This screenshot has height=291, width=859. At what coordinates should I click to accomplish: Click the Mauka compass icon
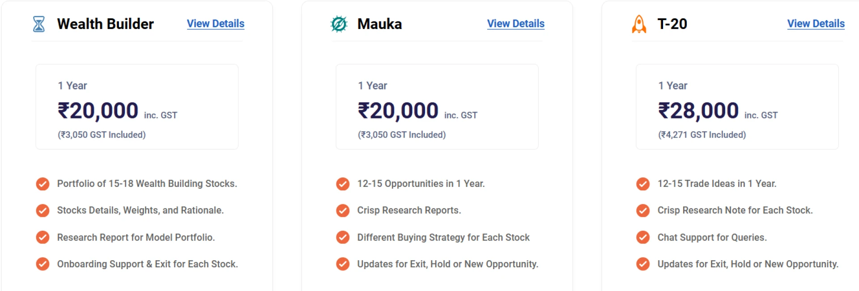pyautogui.click(x=339, y=24)
